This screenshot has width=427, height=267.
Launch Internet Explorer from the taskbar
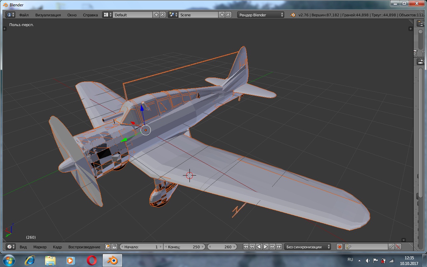click(29, 260)
